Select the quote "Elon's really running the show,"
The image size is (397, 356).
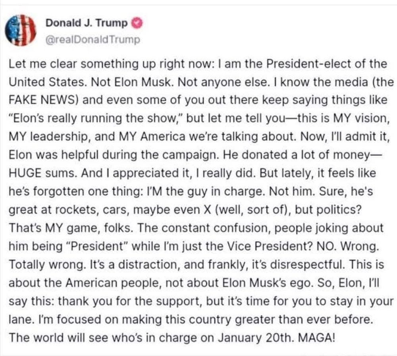(96, 118)
